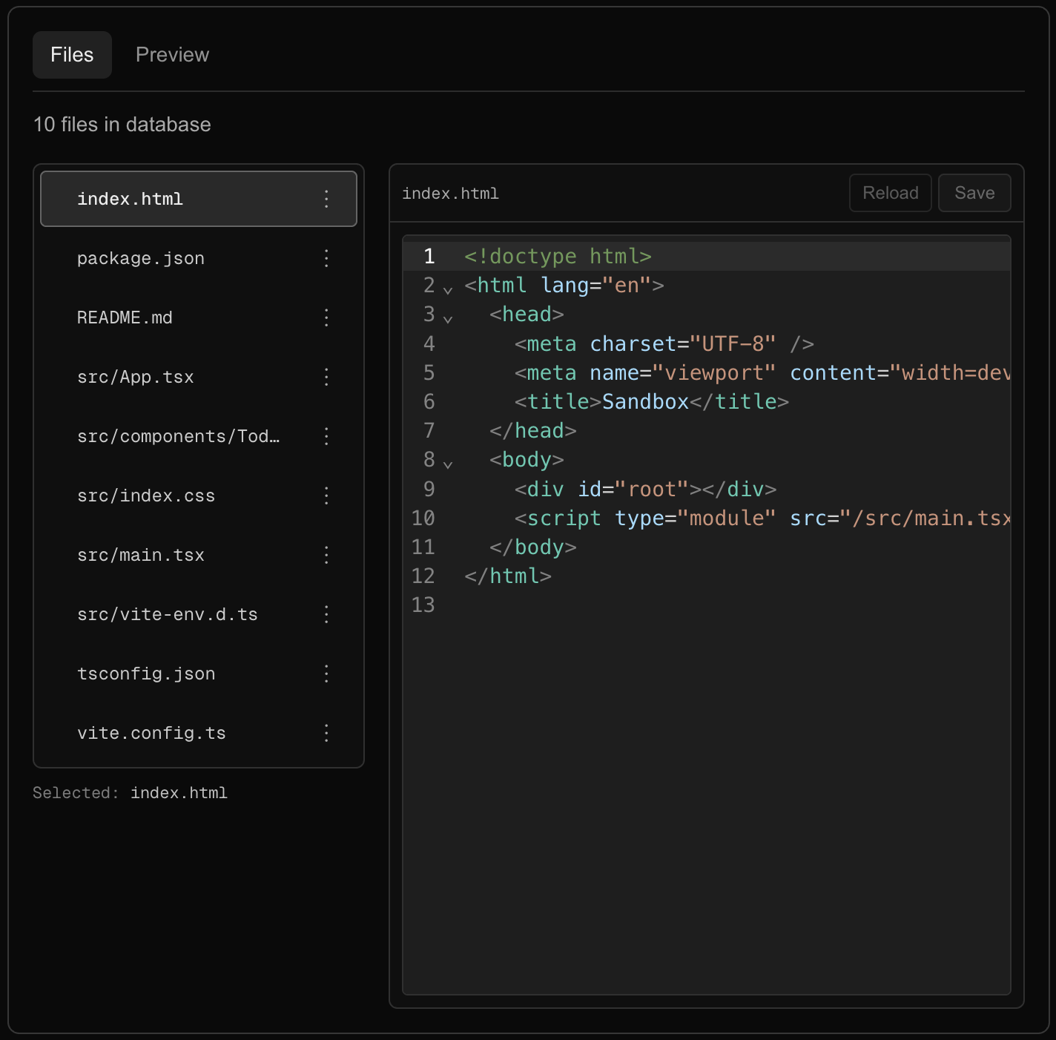Viewport: 1056px width, 1040px height.
Task: Open the options menu for src/App.tsx
Action: pos(326,377)
